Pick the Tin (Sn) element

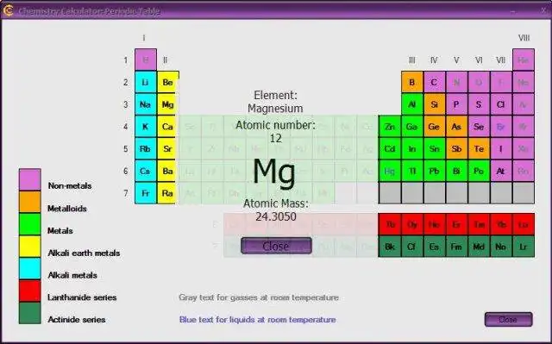pyautogui.click(x=435, y=149)
